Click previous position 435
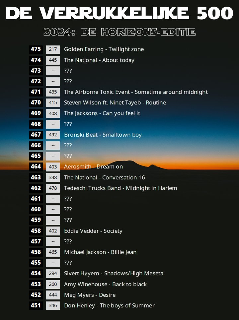239x320 pixels. pos(53,92)
